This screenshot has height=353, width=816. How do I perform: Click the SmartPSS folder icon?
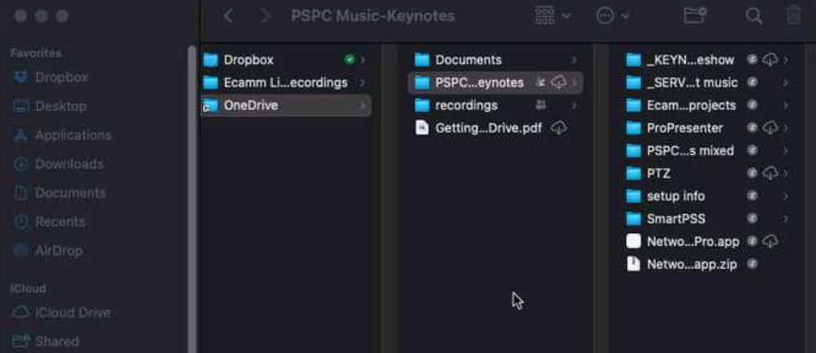click(x=633, y=219)
